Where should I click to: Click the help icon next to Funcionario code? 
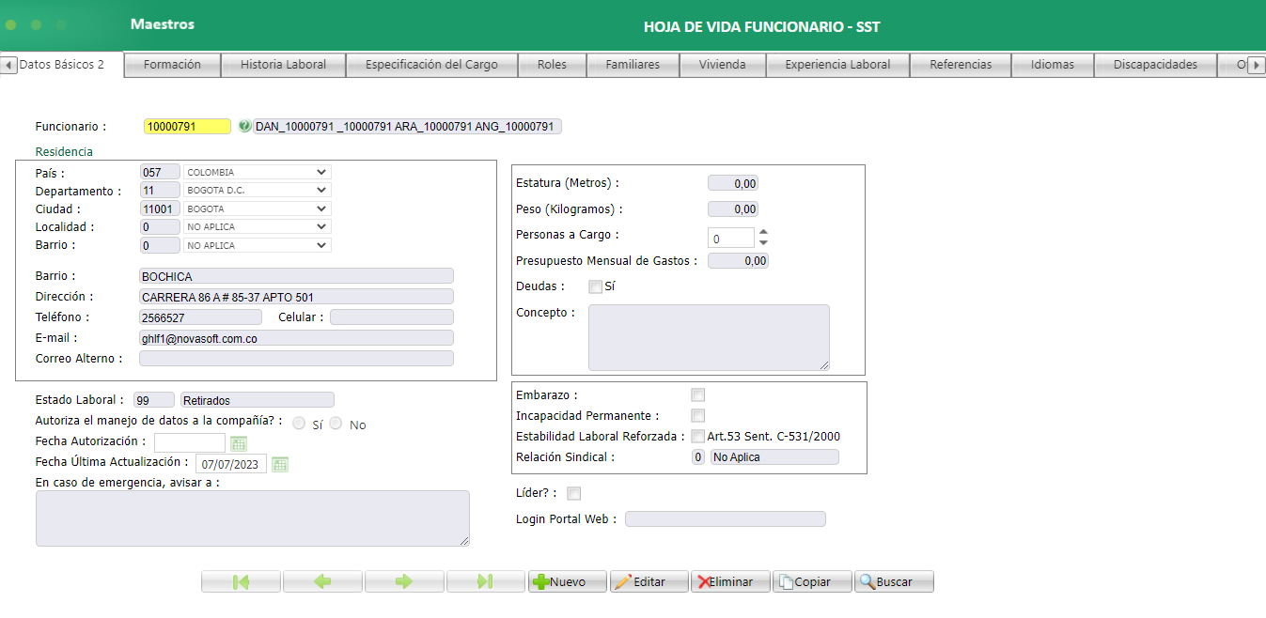point(244,126)
